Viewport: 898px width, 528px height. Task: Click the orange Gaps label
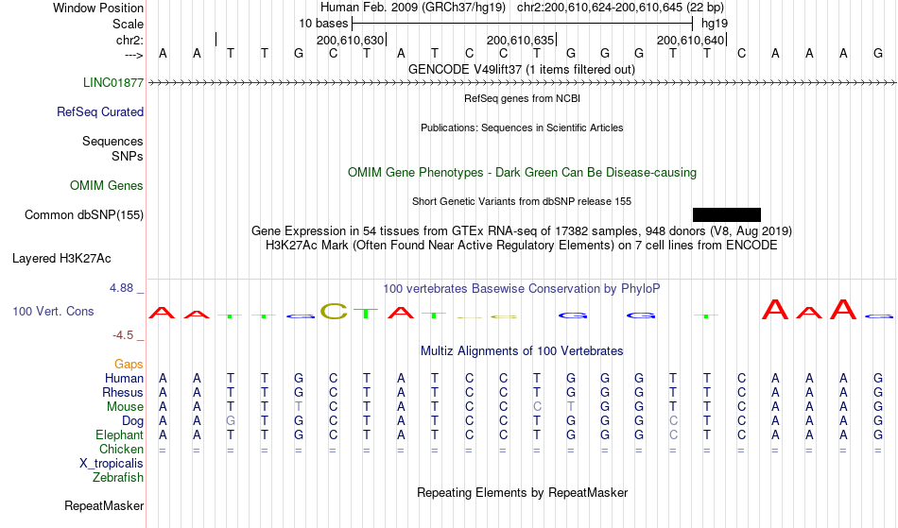(129, 365)
